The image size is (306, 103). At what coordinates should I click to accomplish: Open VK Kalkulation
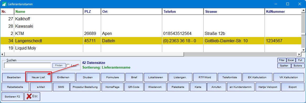(289, 77)
